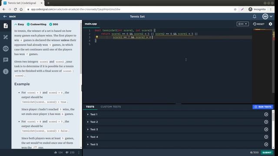Viewport: 278px width, 156px height.
Task: Click the panel divider collapse handle
Action: click(82, 88)
